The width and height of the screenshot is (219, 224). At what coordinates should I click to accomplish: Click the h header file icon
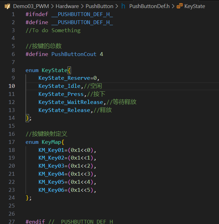[123, 6]
